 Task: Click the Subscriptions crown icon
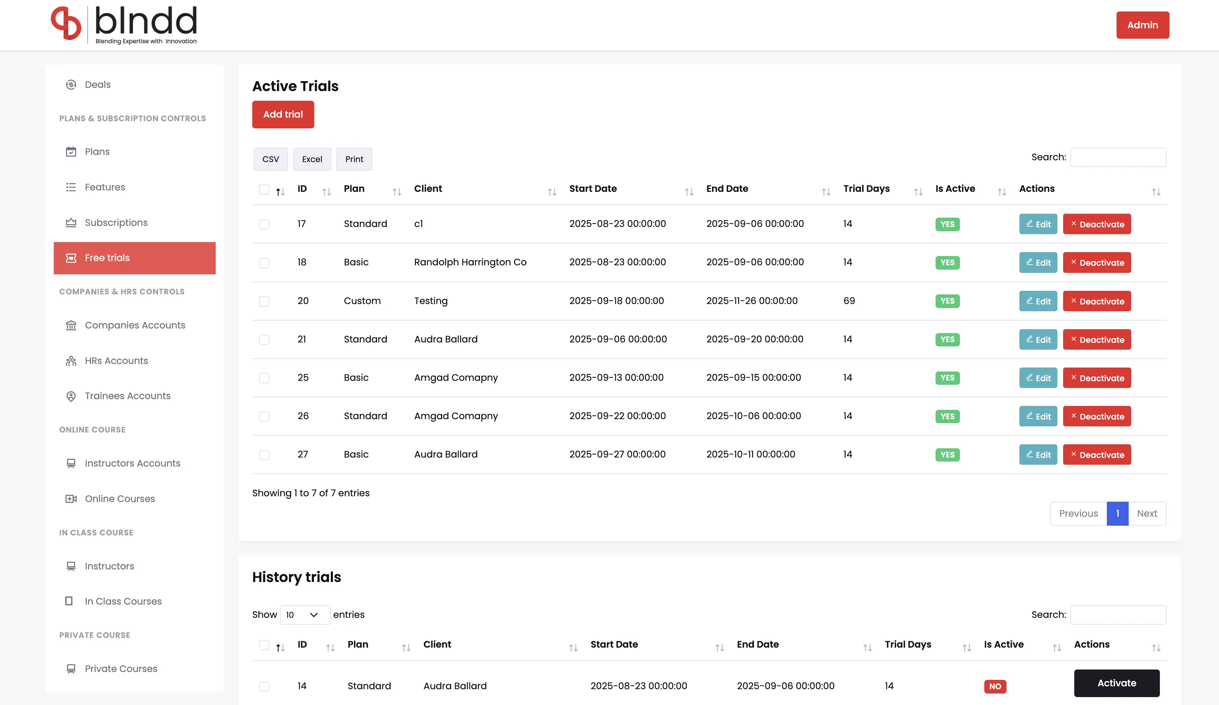(71, 223)
